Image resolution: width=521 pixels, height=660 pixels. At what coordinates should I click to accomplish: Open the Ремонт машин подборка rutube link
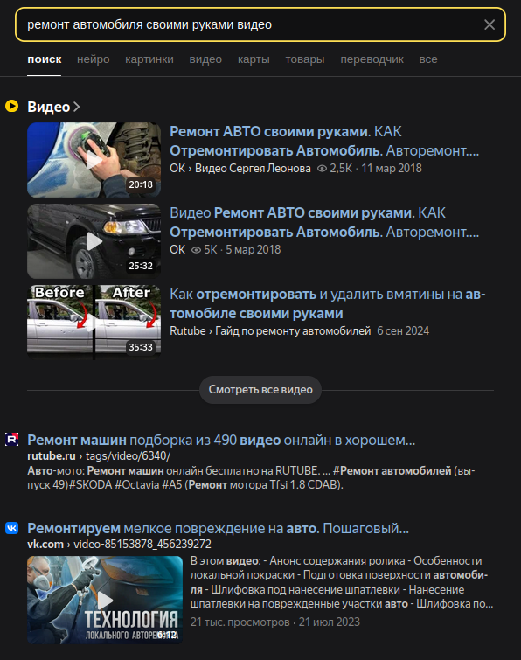click(x=221, y=440)
